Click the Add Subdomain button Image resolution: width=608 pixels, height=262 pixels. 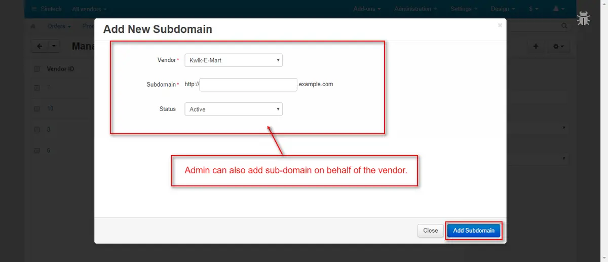coord(474,231)
